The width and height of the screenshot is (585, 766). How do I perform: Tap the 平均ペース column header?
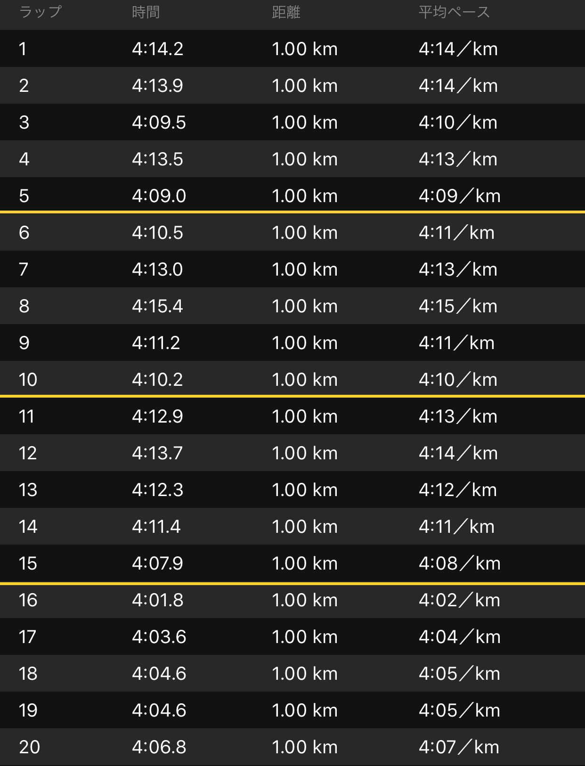454,12
